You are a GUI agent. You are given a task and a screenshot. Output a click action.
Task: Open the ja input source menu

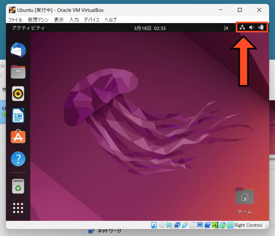tap(226, 28)
